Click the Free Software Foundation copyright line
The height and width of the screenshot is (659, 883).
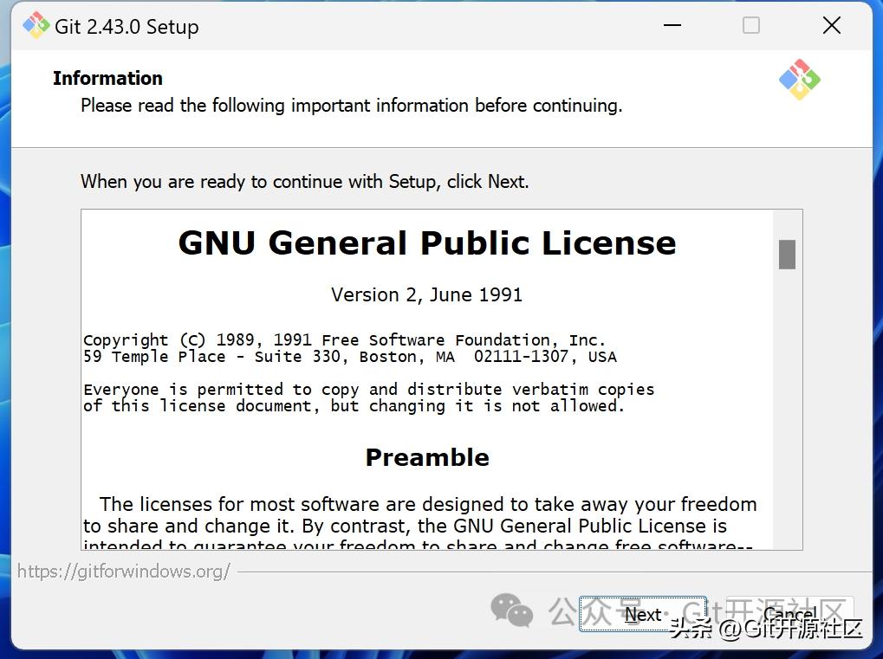coord(344,340)
